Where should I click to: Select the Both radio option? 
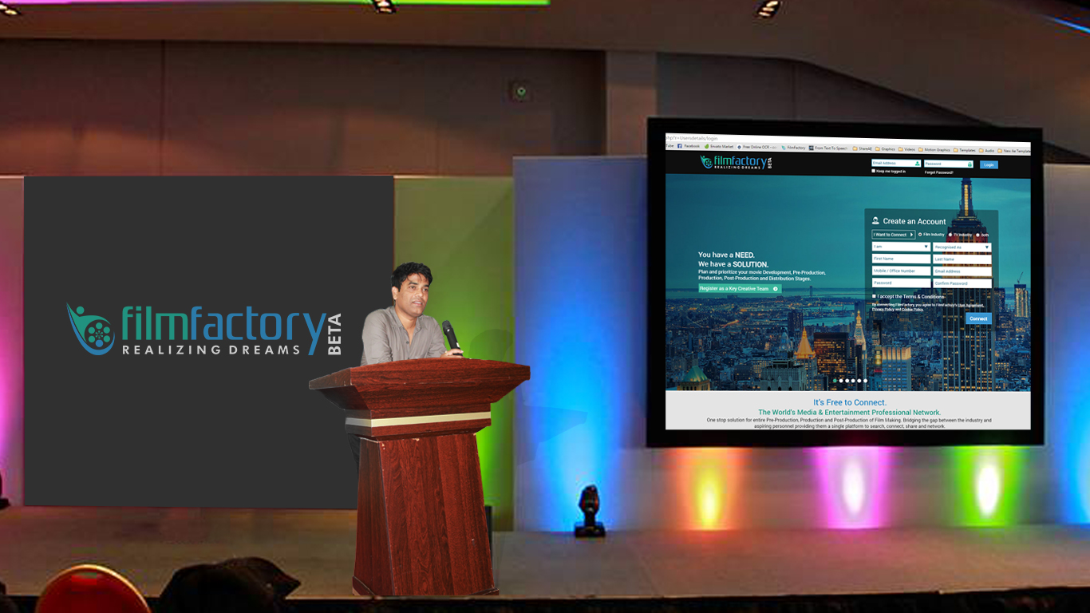[x=977, y=235]
